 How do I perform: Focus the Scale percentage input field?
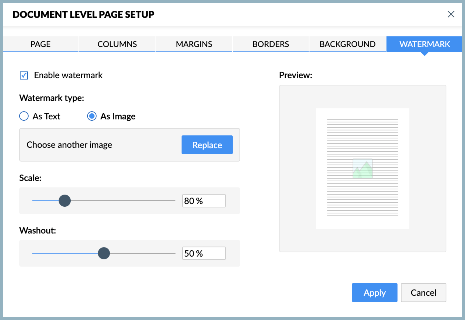[x=204, y=201]
